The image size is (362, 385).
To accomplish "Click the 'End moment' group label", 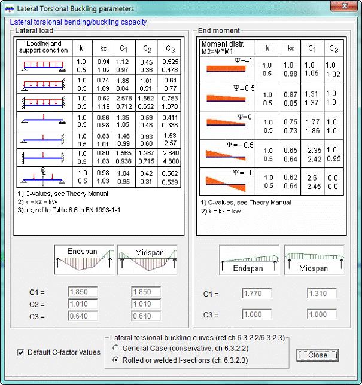I will (x=219, y=30).
